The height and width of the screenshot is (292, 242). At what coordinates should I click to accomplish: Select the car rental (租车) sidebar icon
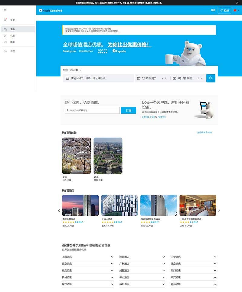(5, 42)
